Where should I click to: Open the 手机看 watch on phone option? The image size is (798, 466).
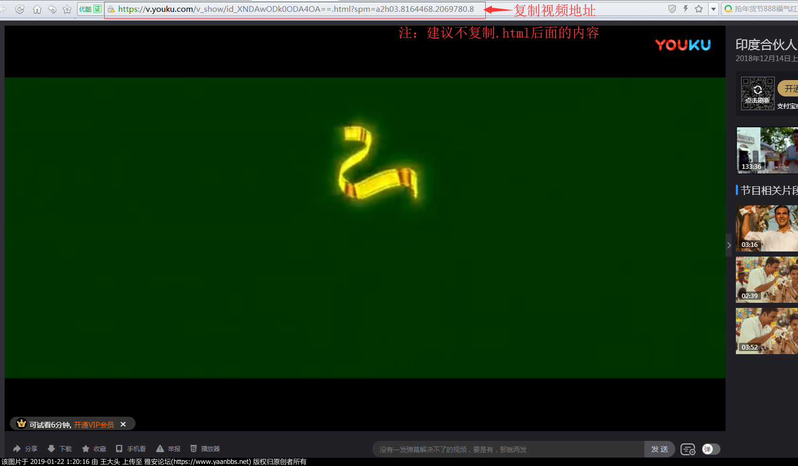coord(130,449)
